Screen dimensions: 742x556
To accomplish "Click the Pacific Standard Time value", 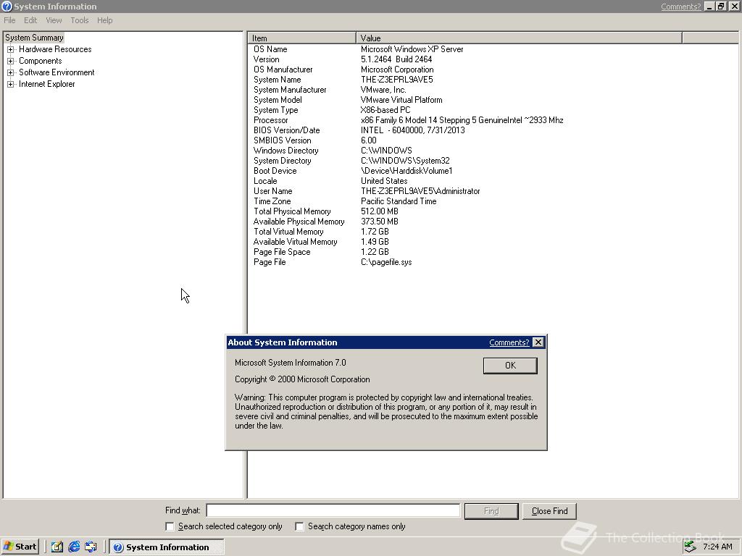I will [399, 201].
